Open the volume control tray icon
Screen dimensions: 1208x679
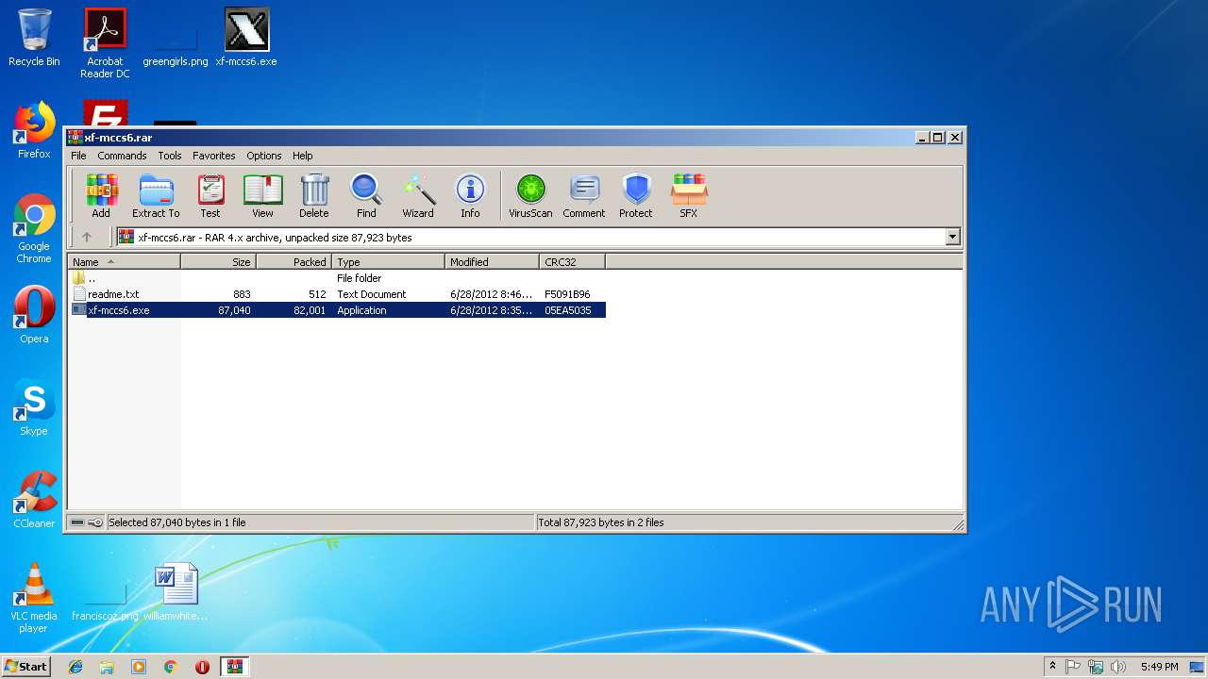coord(1118,667)
